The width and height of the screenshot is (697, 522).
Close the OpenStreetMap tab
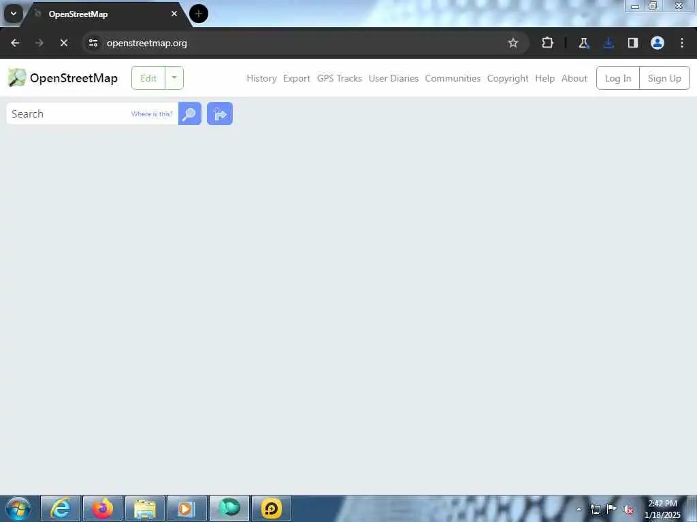pyautogui.click(x=174, y=14)
